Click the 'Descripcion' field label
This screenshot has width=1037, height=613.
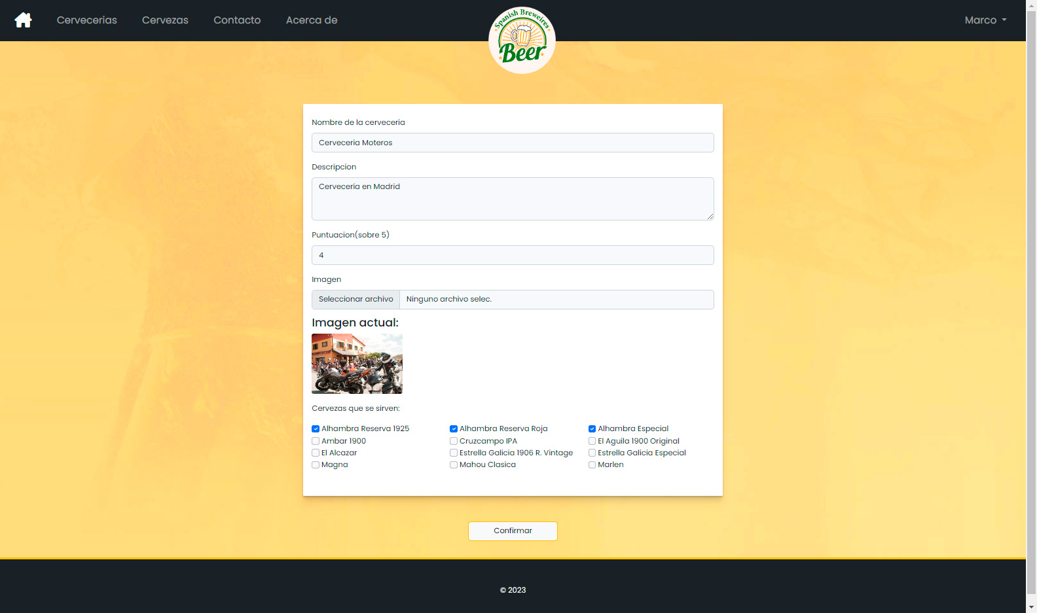[x=334, y=167]
